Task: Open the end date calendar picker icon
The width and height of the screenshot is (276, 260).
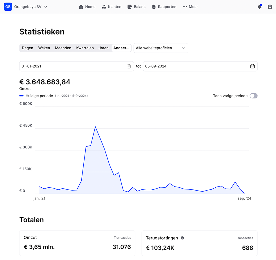Action: point(252,66)
